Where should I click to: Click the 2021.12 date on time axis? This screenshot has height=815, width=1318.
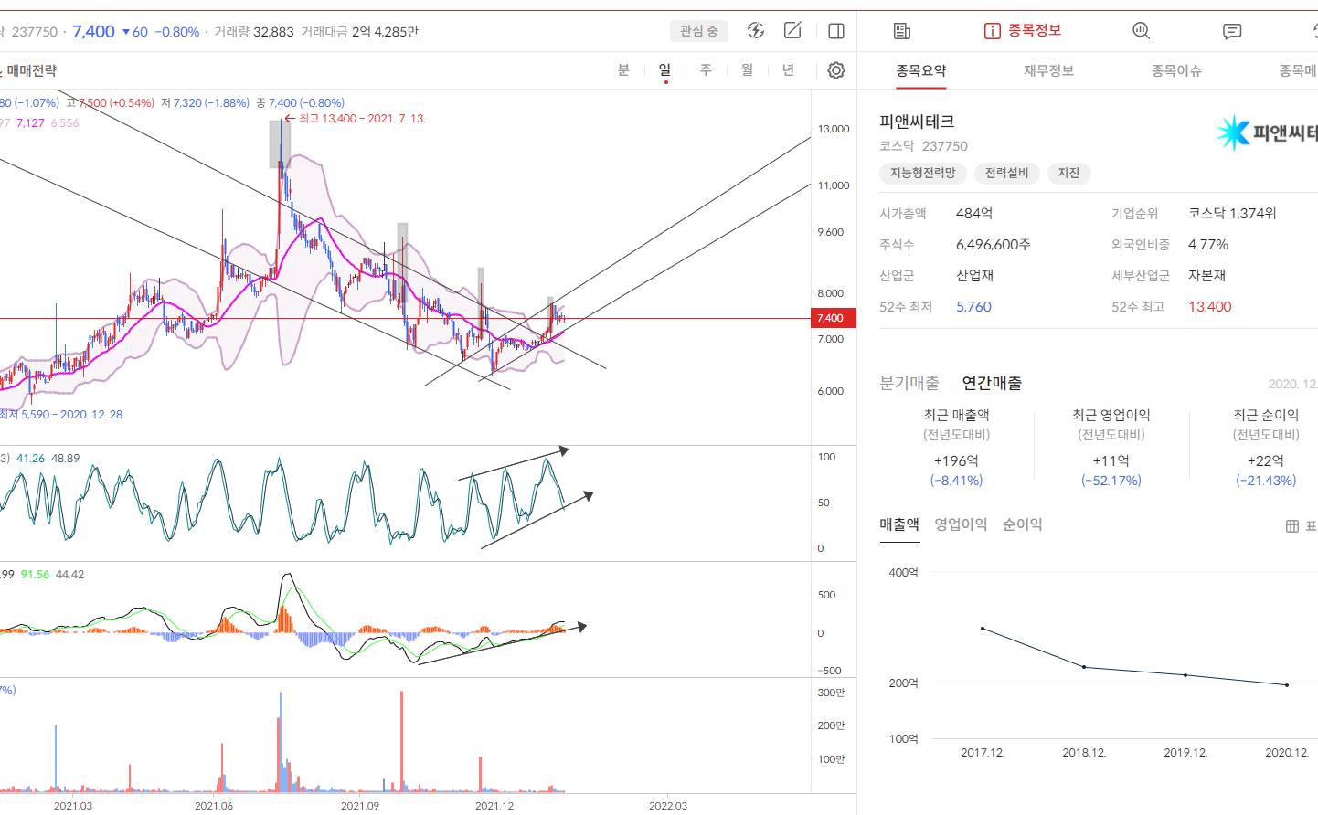[x=494, y=806]
